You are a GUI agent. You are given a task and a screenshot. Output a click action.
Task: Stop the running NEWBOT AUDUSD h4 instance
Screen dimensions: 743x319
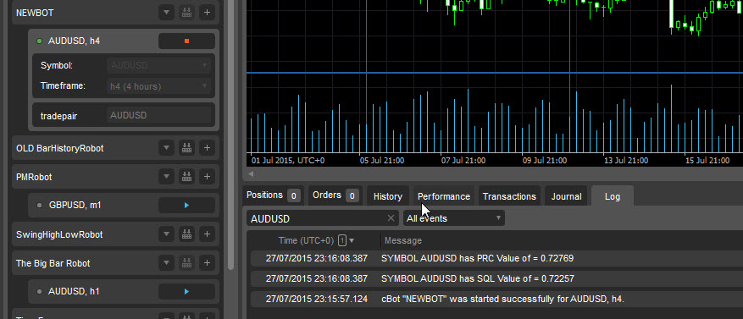(186, 41)
